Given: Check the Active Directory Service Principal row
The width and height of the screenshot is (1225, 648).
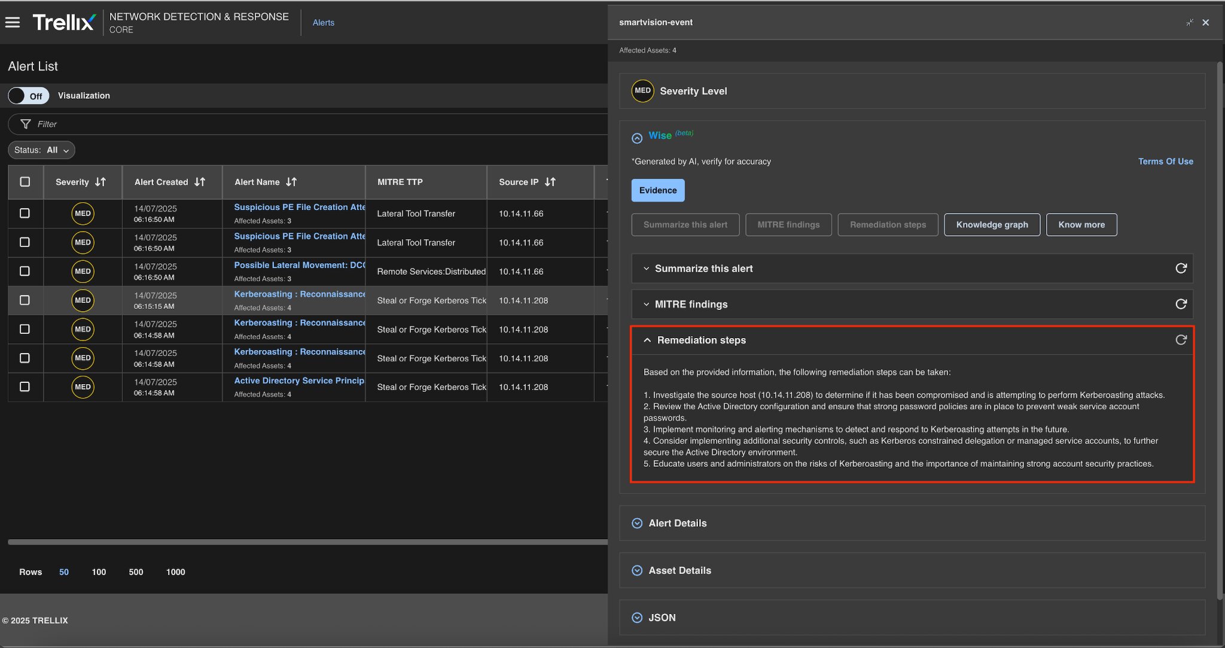Looking at the screenshot, I should click(25, 387).
